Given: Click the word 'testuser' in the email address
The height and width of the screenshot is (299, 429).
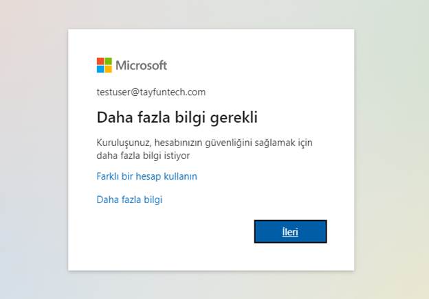Looking at the screenshot, I should pos(113,92).
